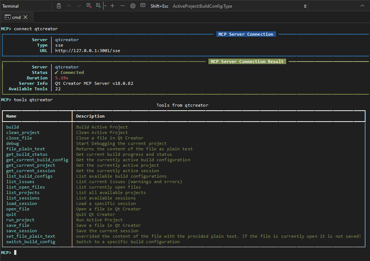Open the ActiveProject:BuildConfig:Type selector arrows
Image resolution: width=370 pixels, height=261 pixels.
[305, 6]
